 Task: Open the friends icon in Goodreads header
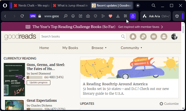(164, 36)
